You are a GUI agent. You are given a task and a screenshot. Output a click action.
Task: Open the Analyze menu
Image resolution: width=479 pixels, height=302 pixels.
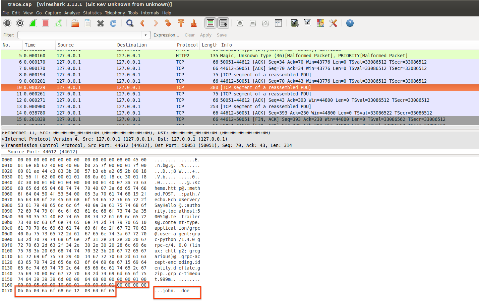[72, 13]
